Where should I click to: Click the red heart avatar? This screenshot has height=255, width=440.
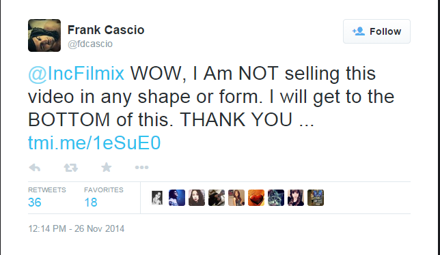[x=256, y=198]
